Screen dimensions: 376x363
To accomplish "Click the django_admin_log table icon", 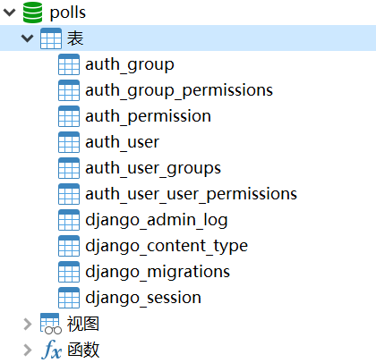I will (x=69, y=220).
